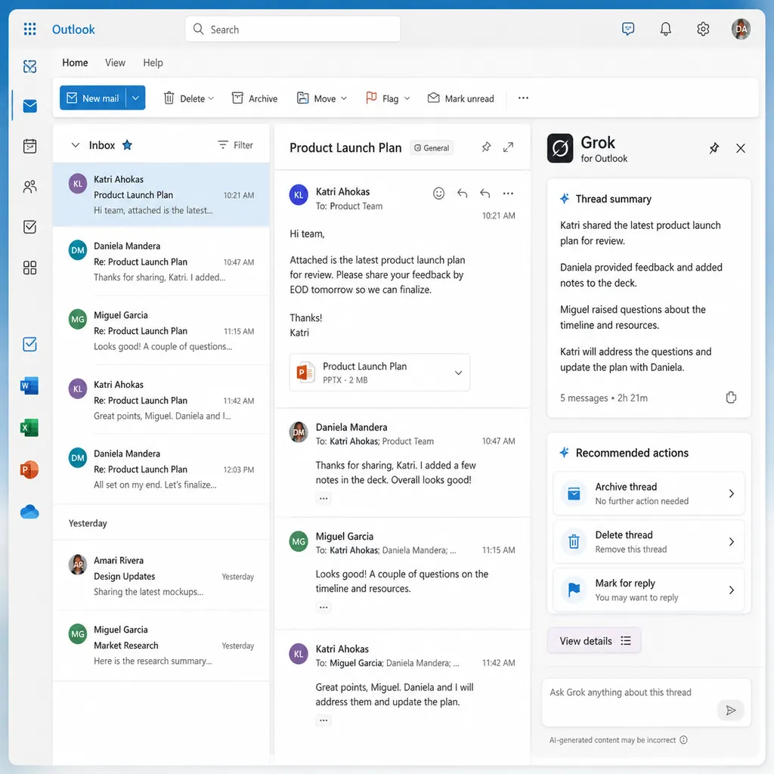774x774 pixels.
Task: Open the Delete dropdown
Action: pyautogui.click(x=212, y=98)
